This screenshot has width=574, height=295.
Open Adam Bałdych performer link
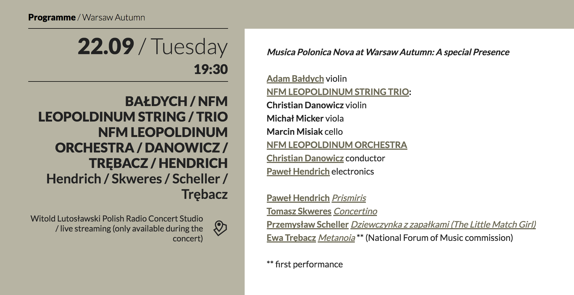coord(295,79)
